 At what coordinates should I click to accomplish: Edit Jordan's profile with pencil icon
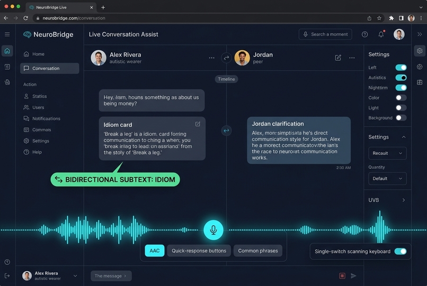pyautogui.click(x=338, y=58)
